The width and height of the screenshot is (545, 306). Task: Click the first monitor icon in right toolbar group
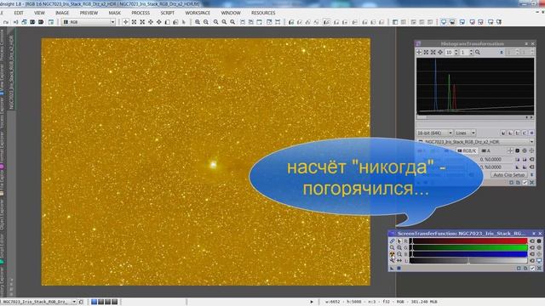444,22
